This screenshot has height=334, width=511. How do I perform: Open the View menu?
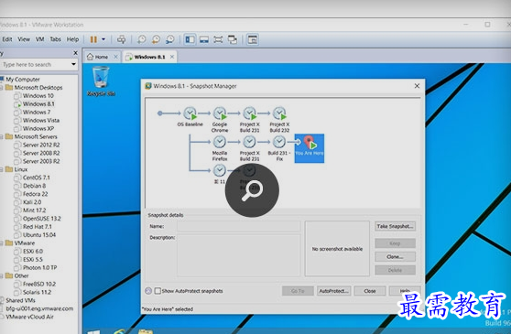(x=24, y=39)
